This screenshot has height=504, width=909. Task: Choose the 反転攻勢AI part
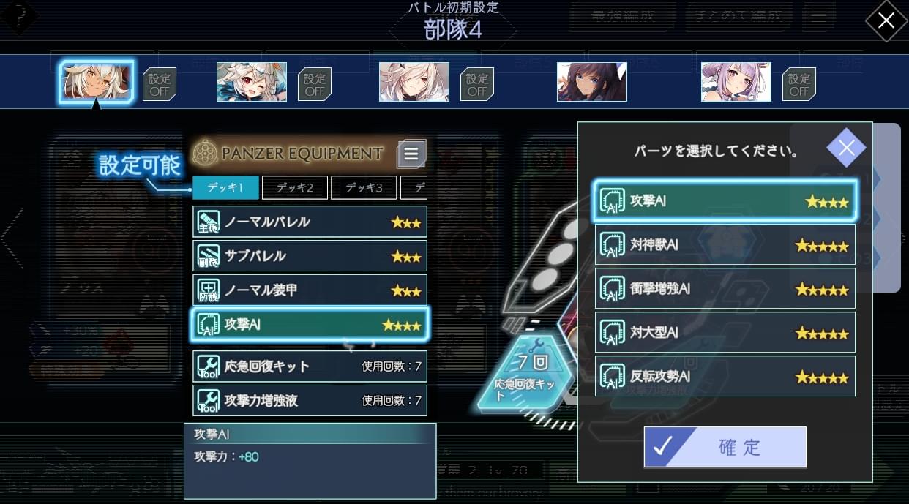[x=725, y=377]
